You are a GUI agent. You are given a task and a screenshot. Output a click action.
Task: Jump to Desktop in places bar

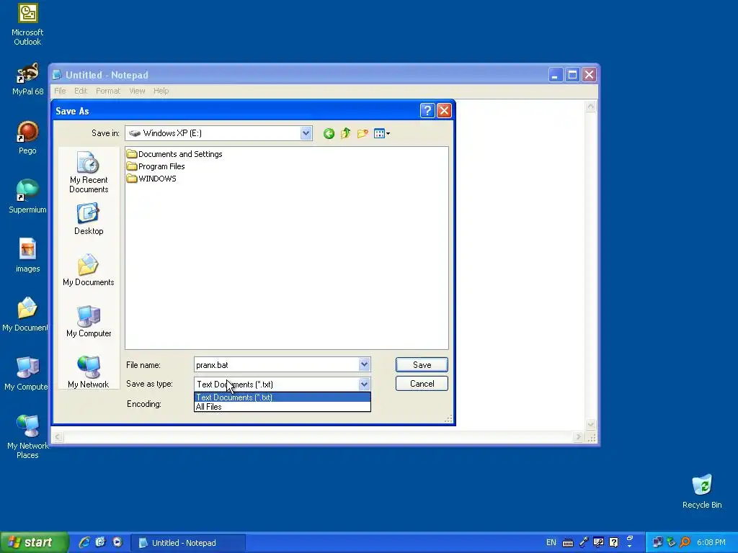89,219
